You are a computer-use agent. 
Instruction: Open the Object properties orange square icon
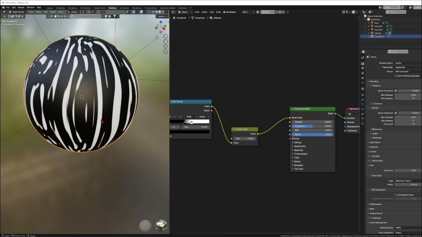[x=363, y=95]
